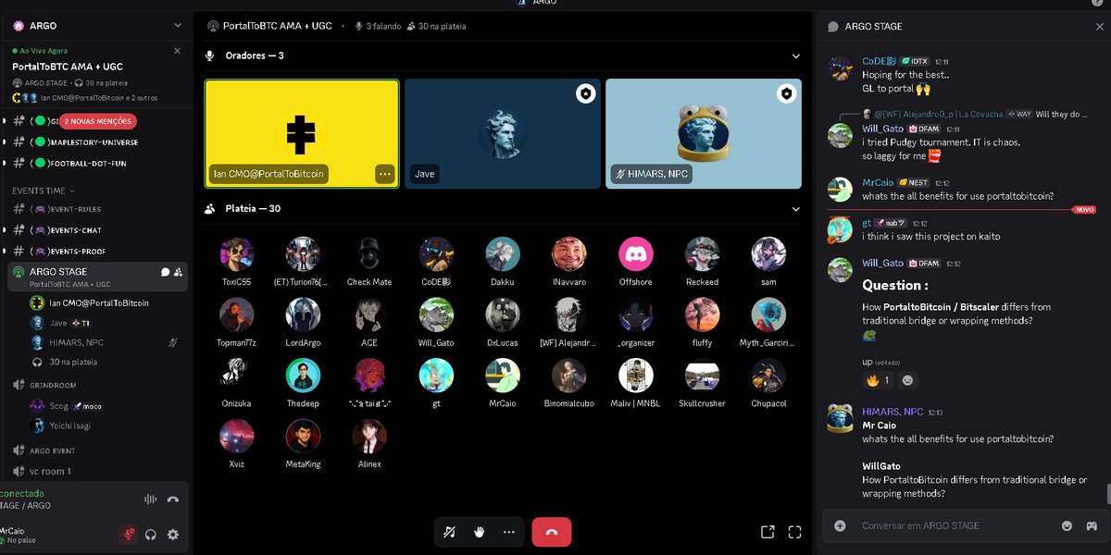Add the fire reaction on Will_Gato's message
Screen dimensions: 1111x555
(876, 380)
